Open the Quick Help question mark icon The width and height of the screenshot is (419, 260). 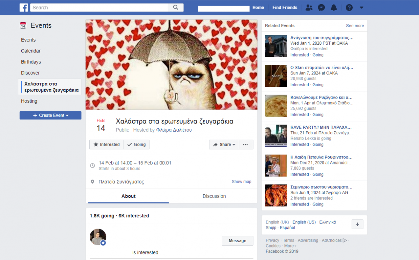349,8
